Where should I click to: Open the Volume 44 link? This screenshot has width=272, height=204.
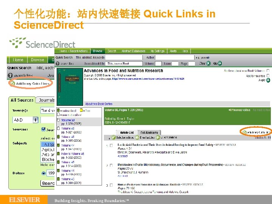[68, 170]
